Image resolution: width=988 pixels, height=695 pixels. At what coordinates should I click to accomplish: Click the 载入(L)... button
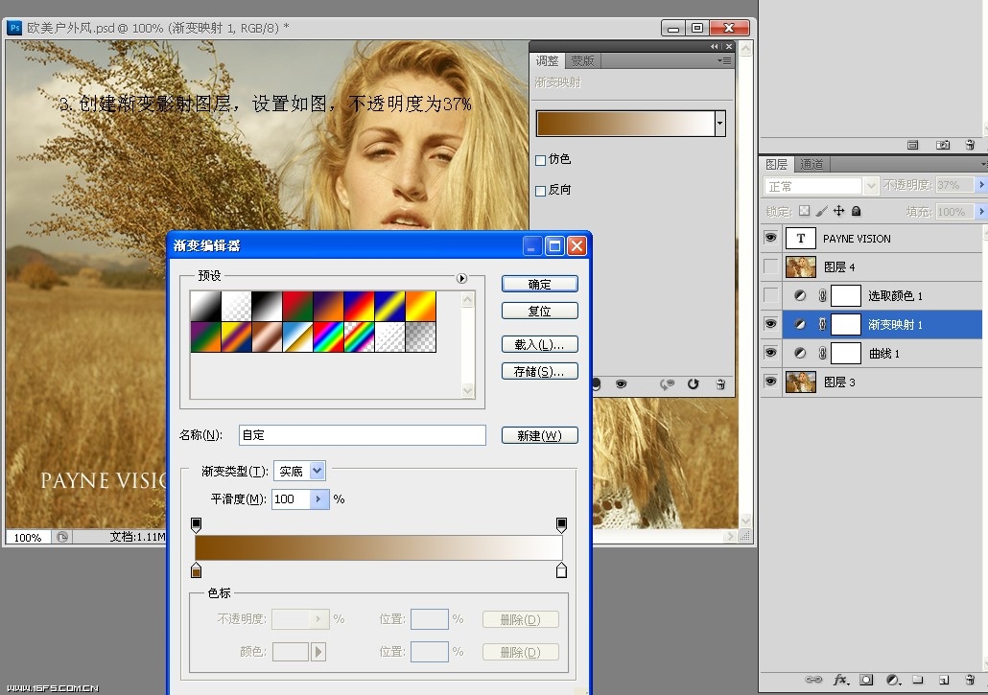tap(539, 344)
